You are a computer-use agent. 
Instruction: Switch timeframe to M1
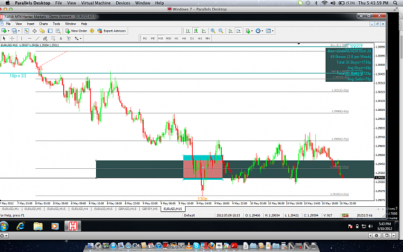pyautogui.click(x=145, y=39)
